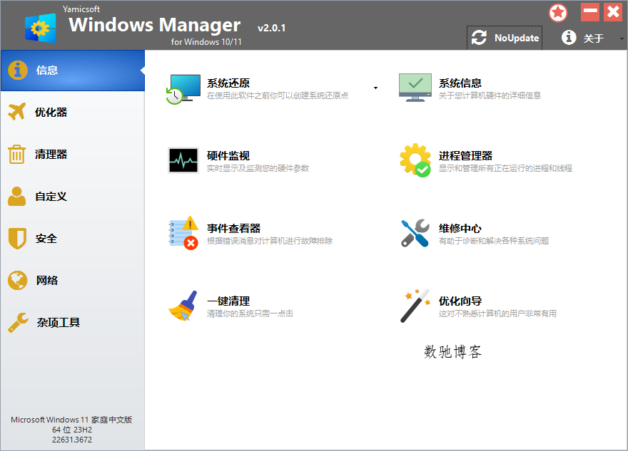Click the 优化器 airplane icon
This screenshot has width=628, height=451.
(x=17, y=112)
